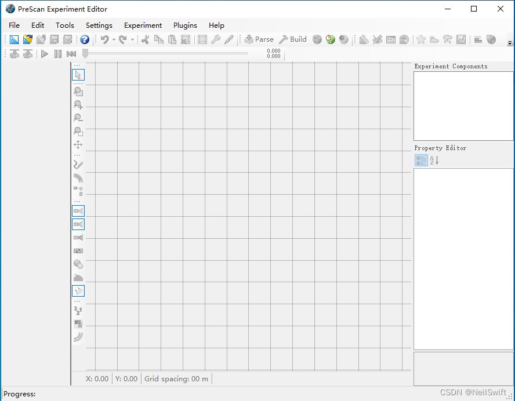
Task: Toggle the second highlighted sensor view button
Action: (78, 224)
